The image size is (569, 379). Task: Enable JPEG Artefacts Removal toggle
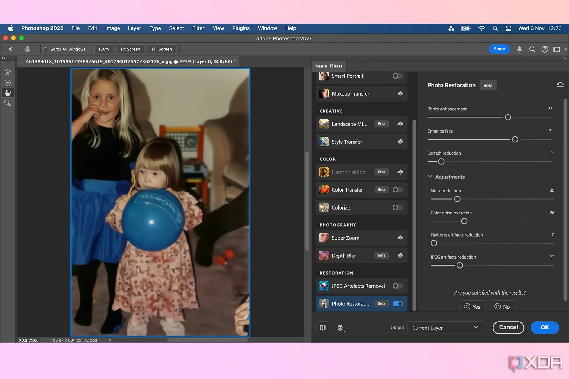397,286
